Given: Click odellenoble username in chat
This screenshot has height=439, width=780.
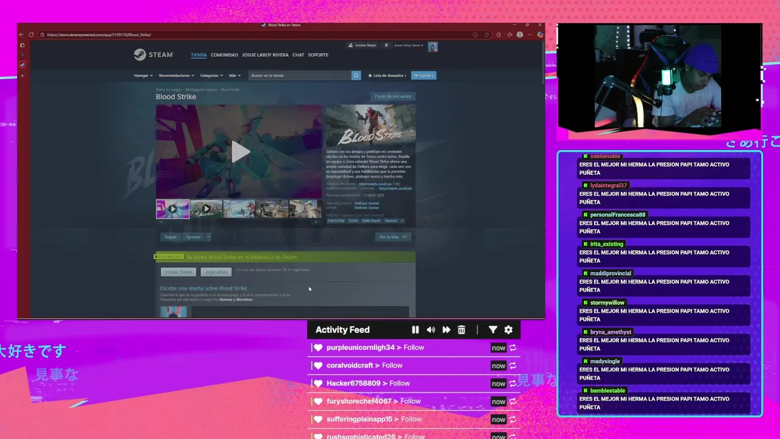Looking at the screenshot, I should tap(605, 156).
